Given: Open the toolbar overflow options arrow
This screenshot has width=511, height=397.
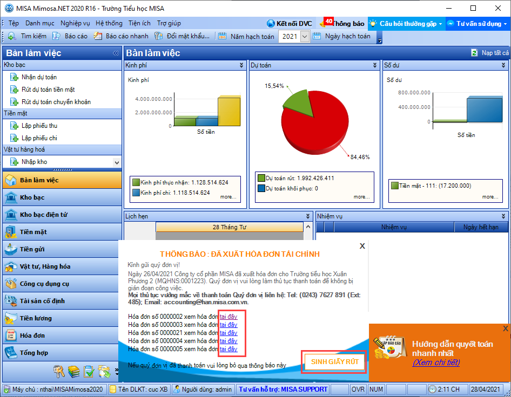Looking at the screenshot, I should tap(379, 40).
